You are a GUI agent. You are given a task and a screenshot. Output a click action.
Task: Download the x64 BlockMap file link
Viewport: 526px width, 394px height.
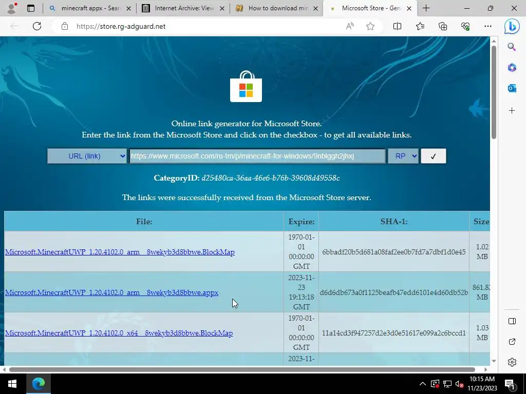click(x=119, y=333)
